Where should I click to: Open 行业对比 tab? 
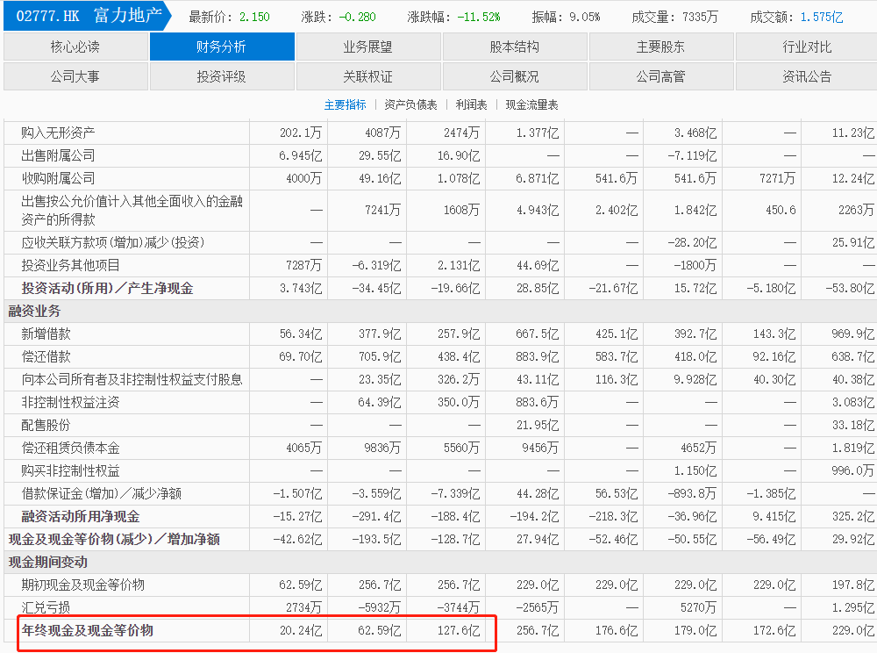coord(807,47)
